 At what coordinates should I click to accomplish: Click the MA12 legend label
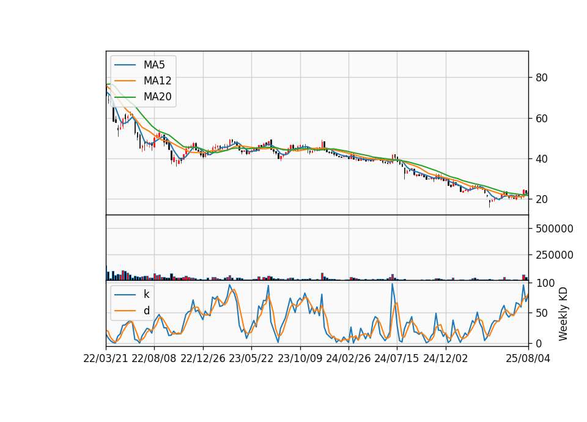pos(157,81)
